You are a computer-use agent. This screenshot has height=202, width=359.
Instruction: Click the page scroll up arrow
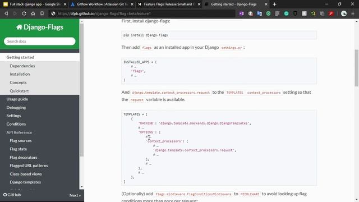(357, 21)
